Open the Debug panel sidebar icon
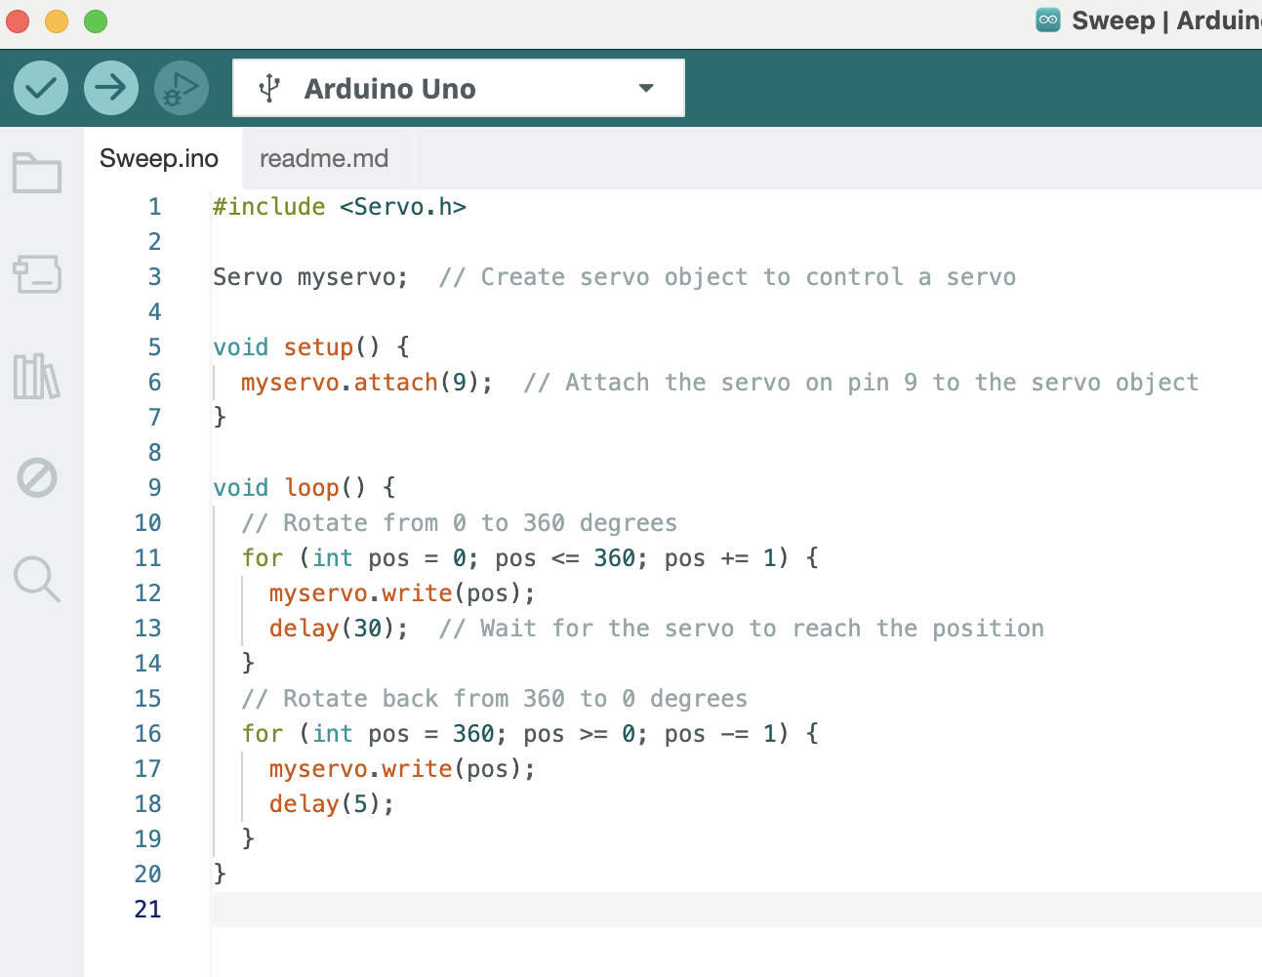The width and height of the screenshot is (1262, 977). coord(37,478)
